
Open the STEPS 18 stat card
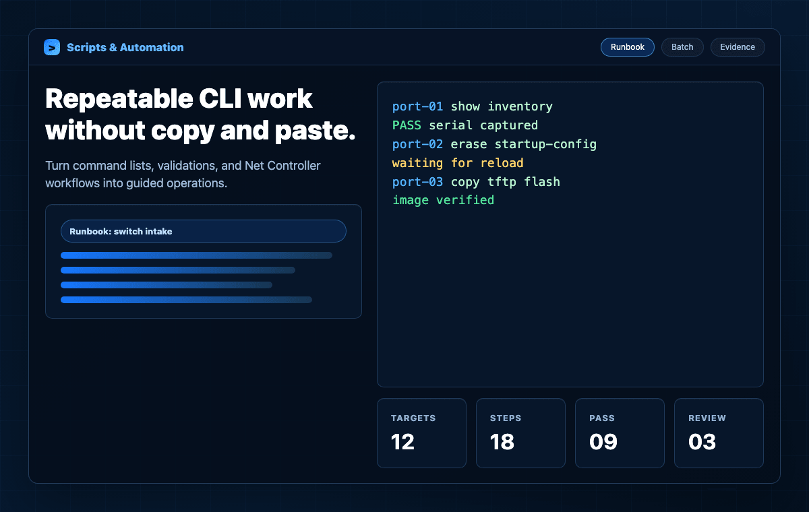pos(520,433)
